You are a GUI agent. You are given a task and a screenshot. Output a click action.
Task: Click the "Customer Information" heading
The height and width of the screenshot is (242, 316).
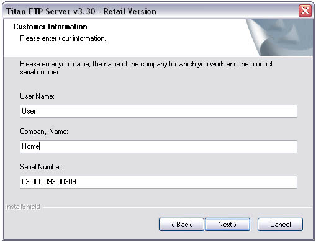[50, 27]
